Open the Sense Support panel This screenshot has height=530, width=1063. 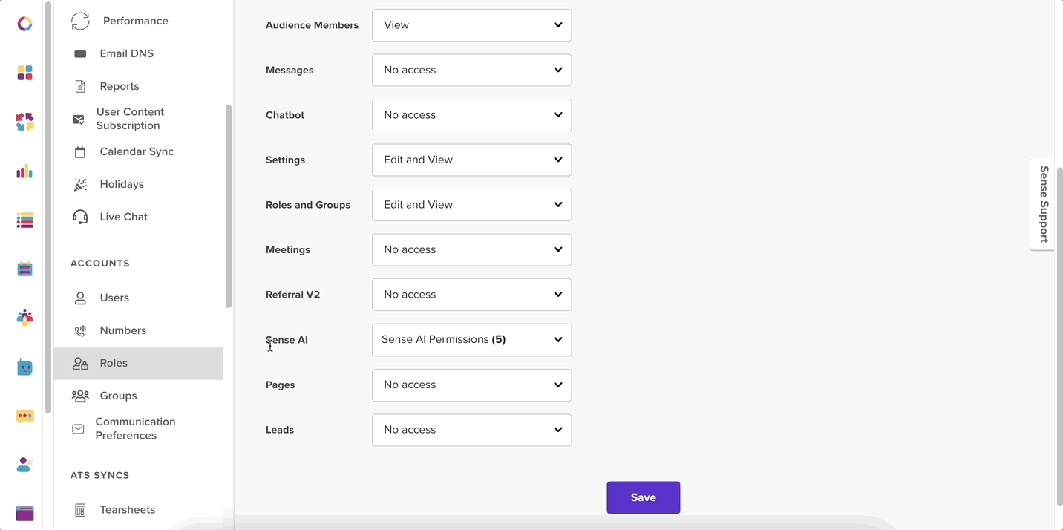tap(1042, 204)
